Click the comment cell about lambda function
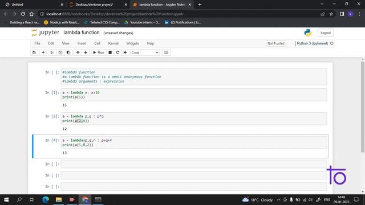This screenshot has width=365, height=205. pos(194,77)
